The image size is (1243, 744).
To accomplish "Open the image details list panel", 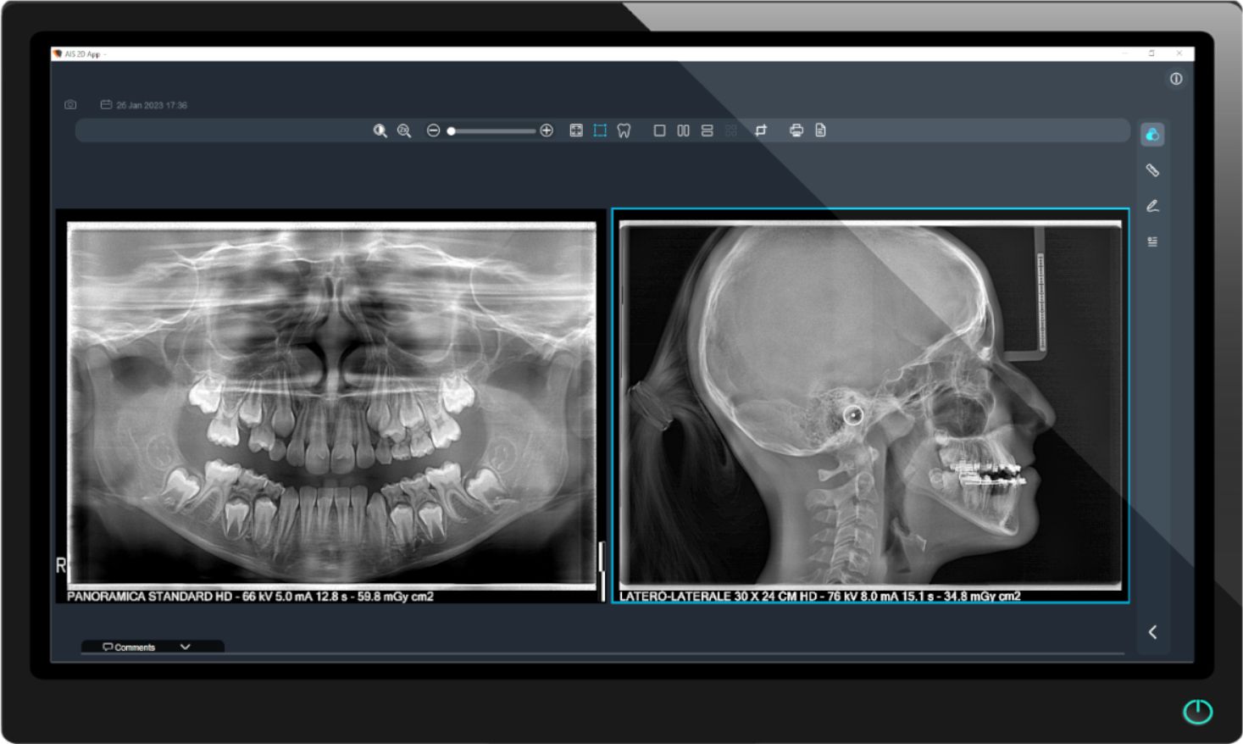I will (1152, 242).
